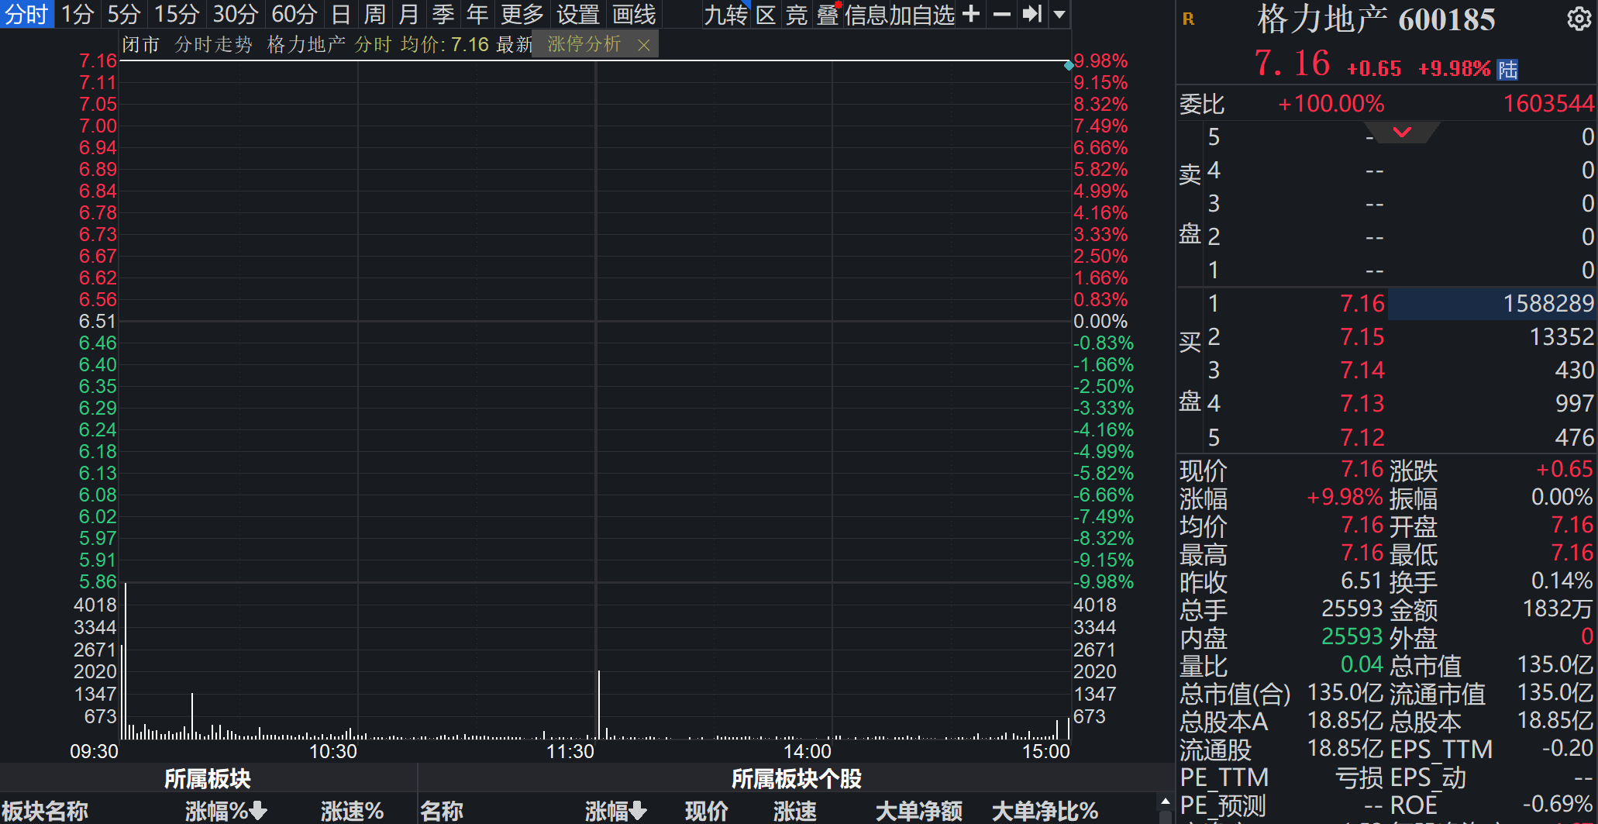The height and width of the screenshot is (824, 1598).
Task: Click the 区 interval tool icon
Action: 766,15
